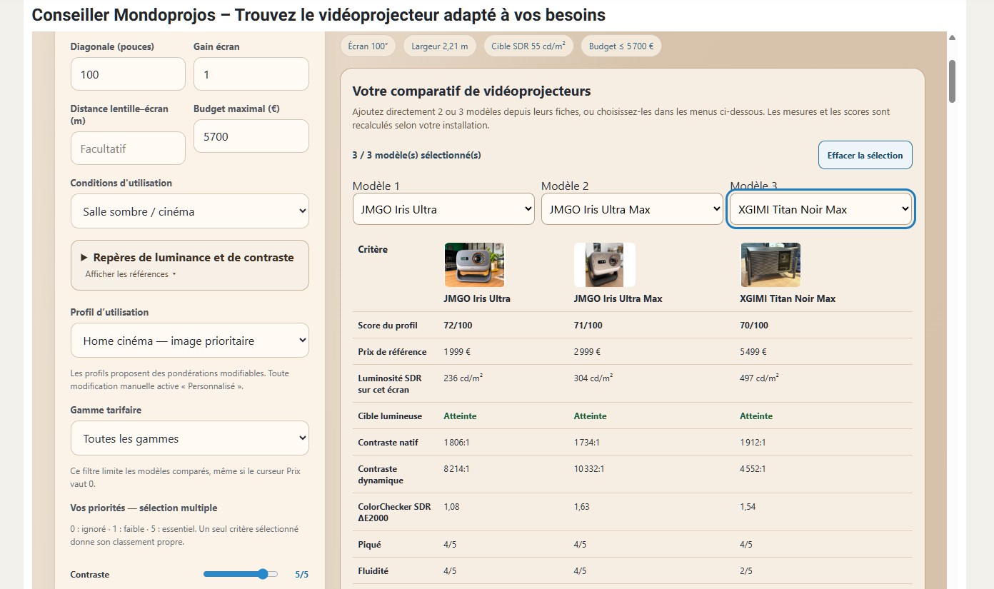
Task: Click the dynamic contrast value 10 332:1
Action: tap(589, 469)
